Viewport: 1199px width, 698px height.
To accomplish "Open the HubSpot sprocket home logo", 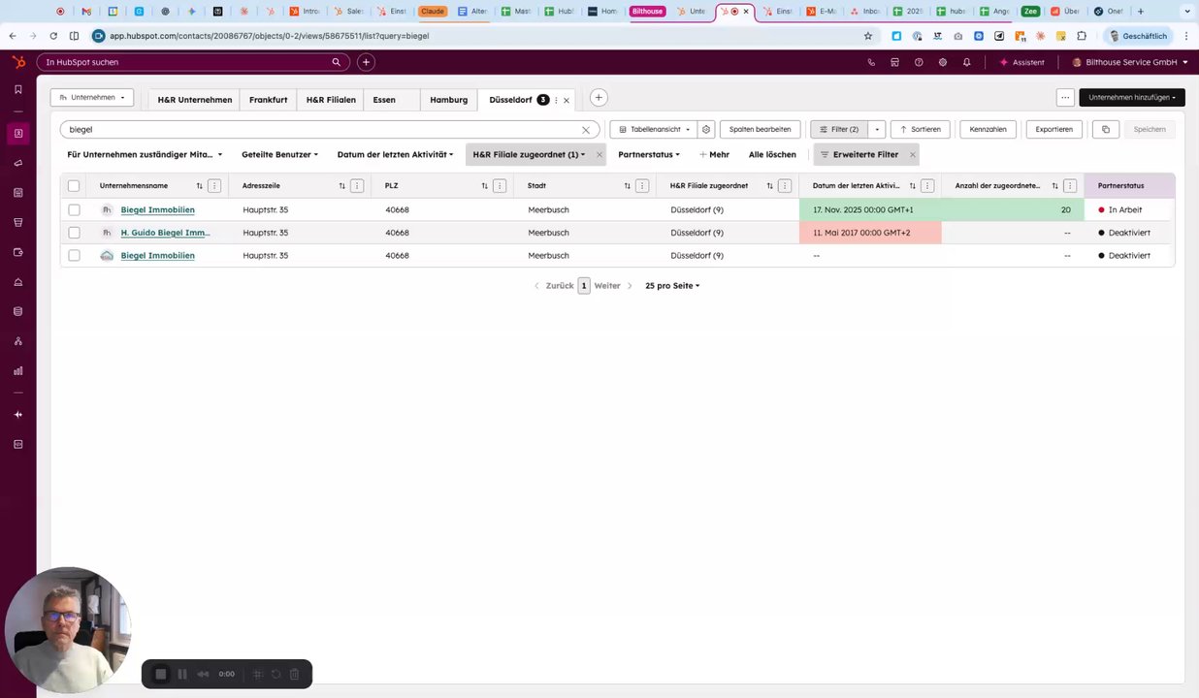I will (x=18, y=62).
